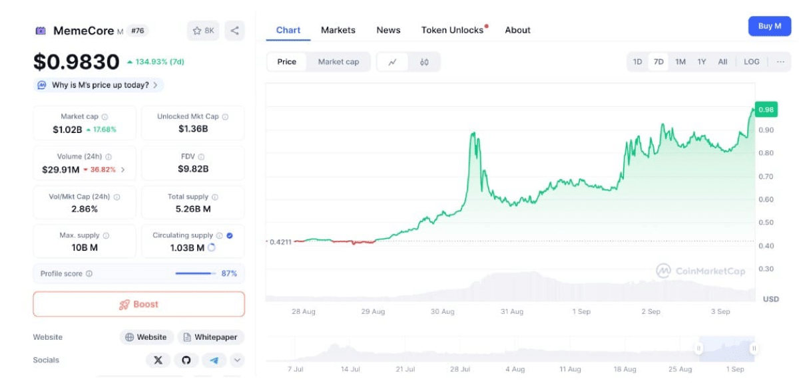
Task: Open Total supply info icon
Action: coord(215,197)
